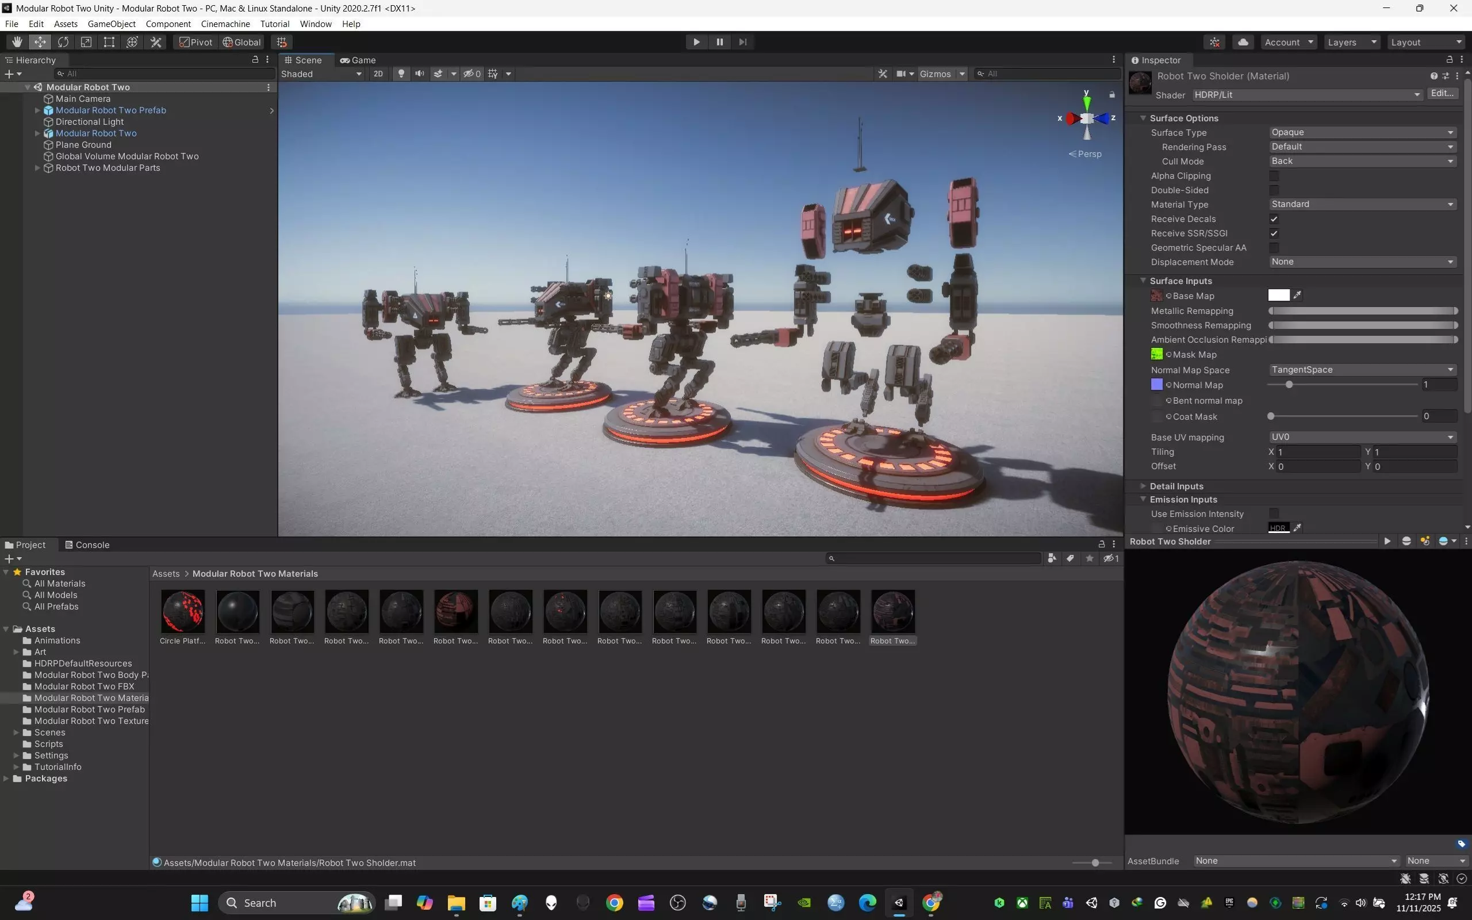Enable Geometric Specular AA checkbox
Viewport: 1472px width, 920px height.
click(x=1274, y=248)
